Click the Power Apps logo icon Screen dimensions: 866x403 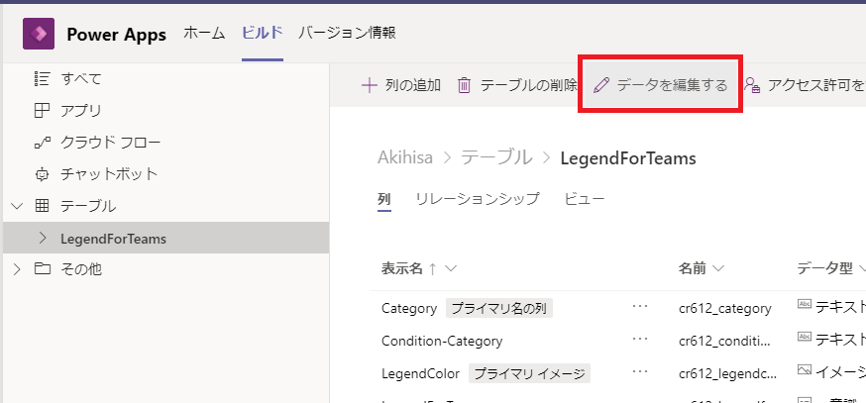38,34
